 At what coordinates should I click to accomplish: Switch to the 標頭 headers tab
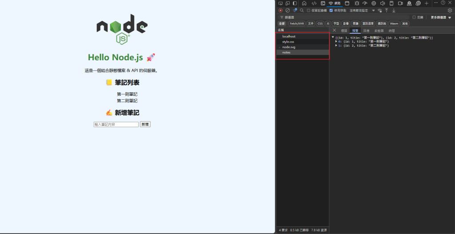(x=344, y=31)
